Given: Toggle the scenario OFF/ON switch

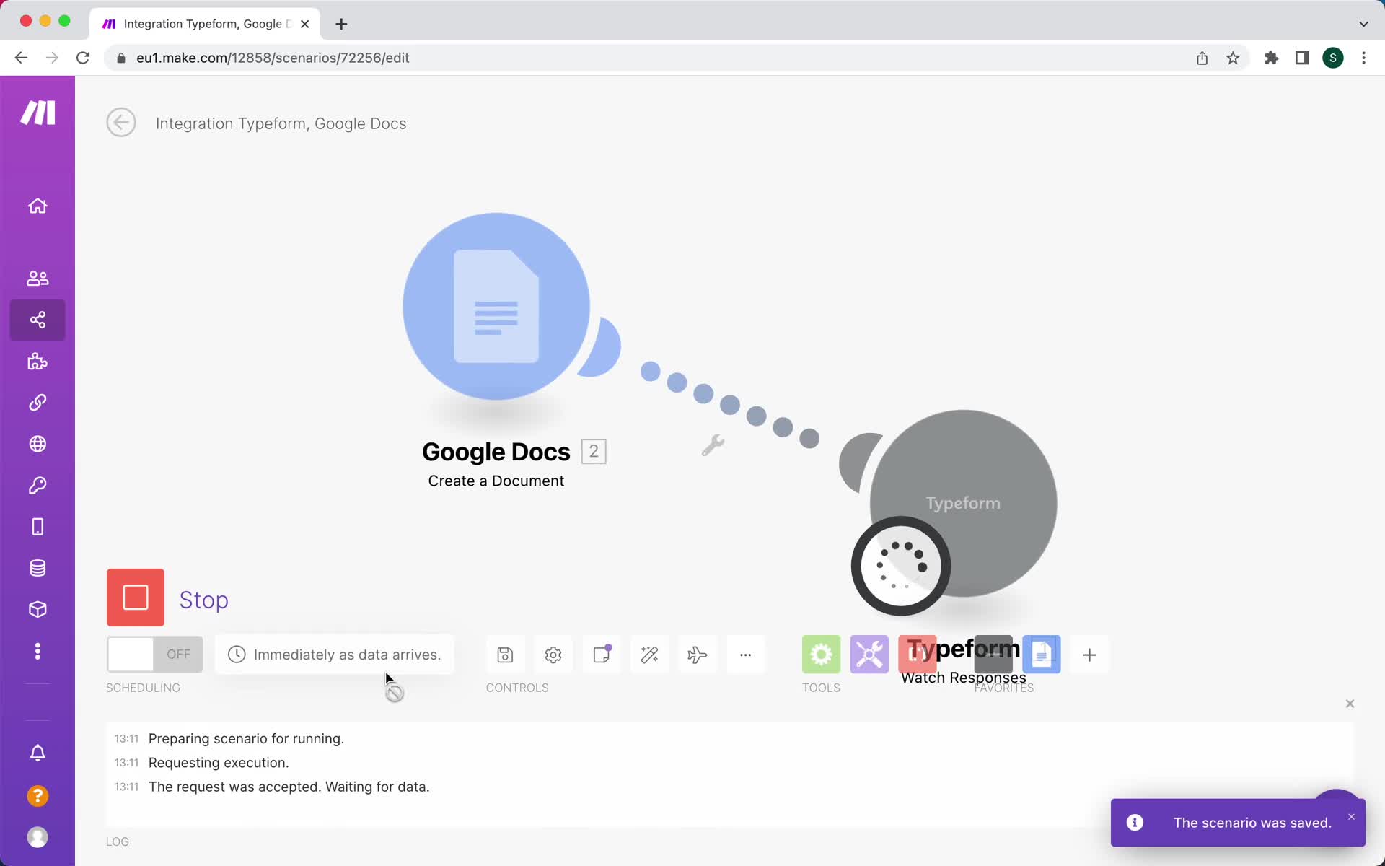Looking at the screenshot, I should [154, 654].
